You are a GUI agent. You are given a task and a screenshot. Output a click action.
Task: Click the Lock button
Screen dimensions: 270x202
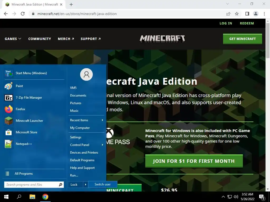click(76, 185)
